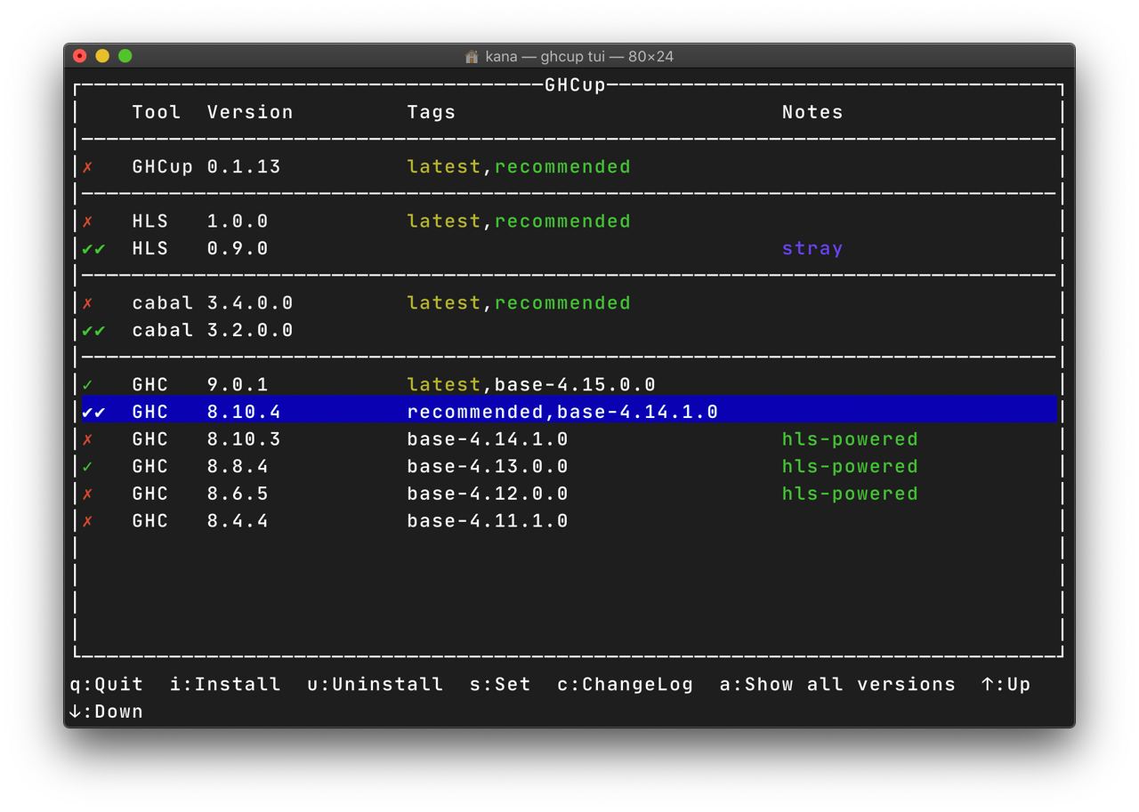
Task: Click the Tags column header
Action: tap(432, 112)
